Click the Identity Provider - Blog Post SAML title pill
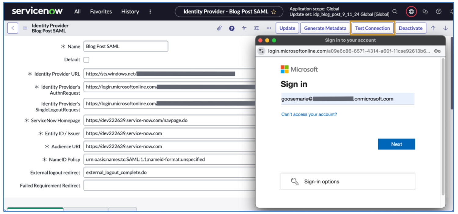This screenshot has width=458, height=214. (229, 12)
